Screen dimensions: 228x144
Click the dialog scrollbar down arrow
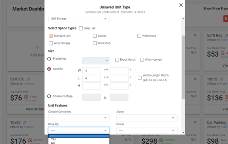click(183, 132)
